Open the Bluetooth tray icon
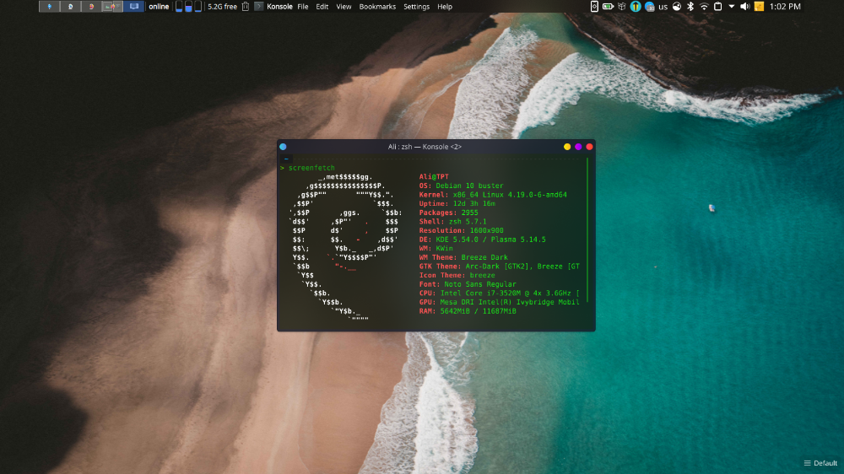The width and height of the screenshot is (844, 474). point(690,7)
